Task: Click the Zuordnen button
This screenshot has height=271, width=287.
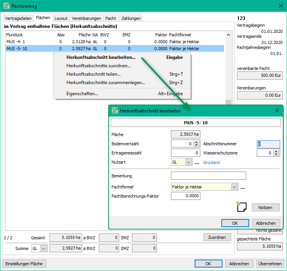Action: [x=217, y=237]
